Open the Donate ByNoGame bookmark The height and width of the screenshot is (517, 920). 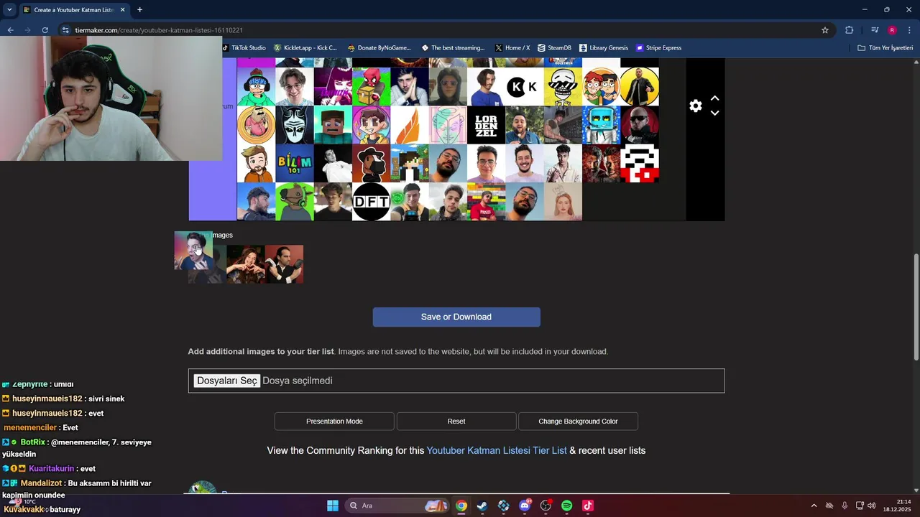click(379, 48)
